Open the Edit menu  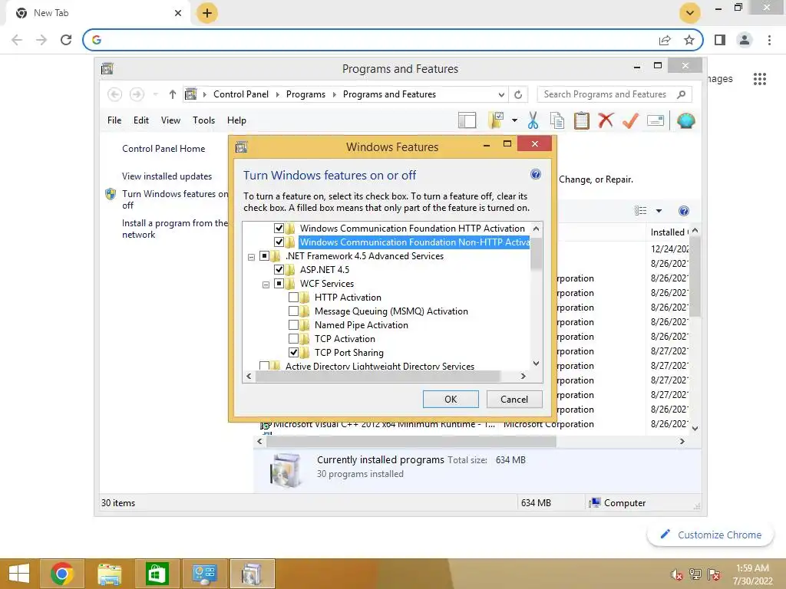[x=141, y=120]
